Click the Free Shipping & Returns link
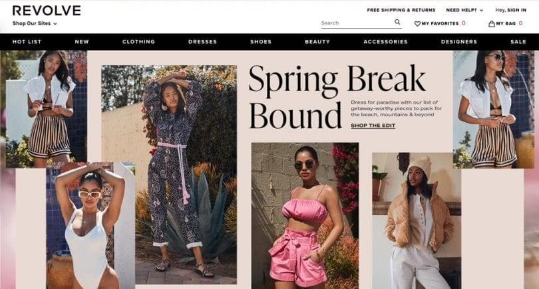The image size is (539, 289). pyautogui.click(x=401, y=10)
